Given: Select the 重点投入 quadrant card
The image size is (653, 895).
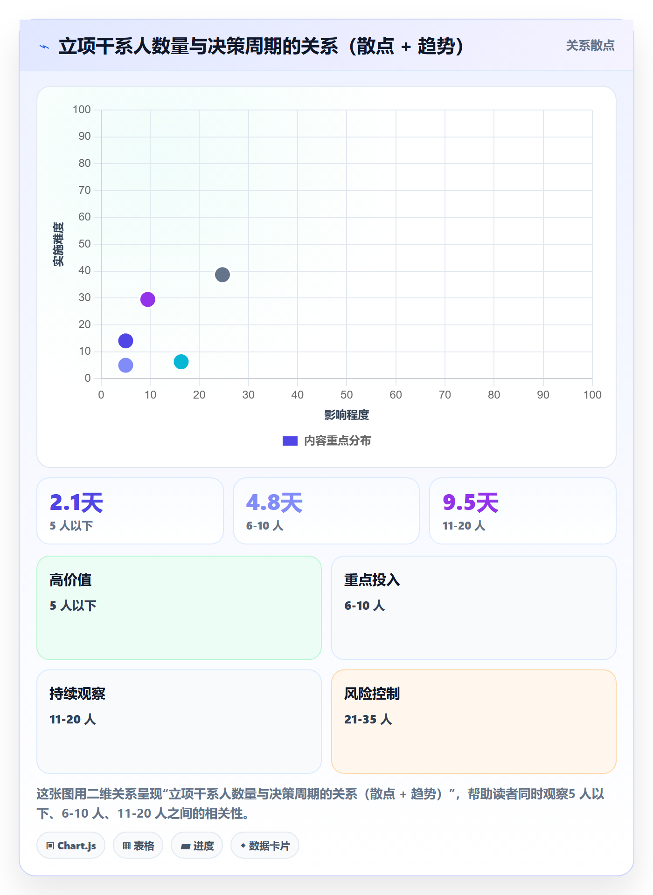Looking at the screenshot, I should pyautogui.click(x=474, y=608).
